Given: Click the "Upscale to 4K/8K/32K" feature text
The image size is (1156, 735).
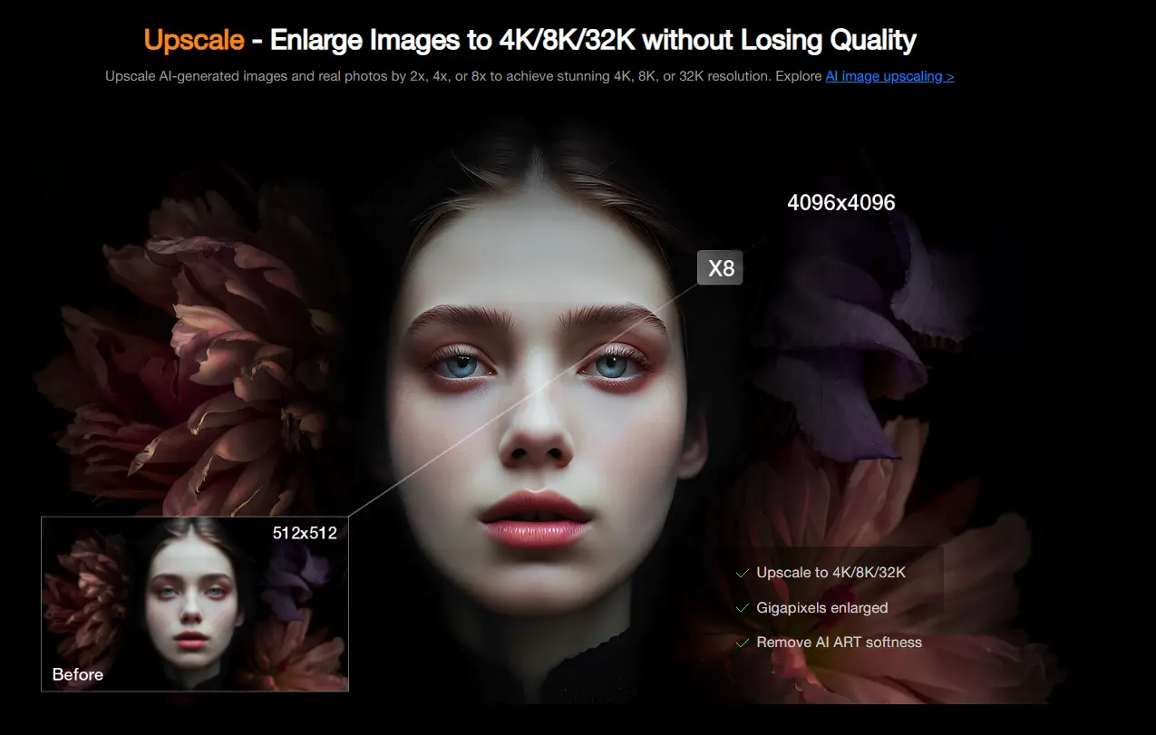Looking at the screenshot, I should [x=831, y=573].
